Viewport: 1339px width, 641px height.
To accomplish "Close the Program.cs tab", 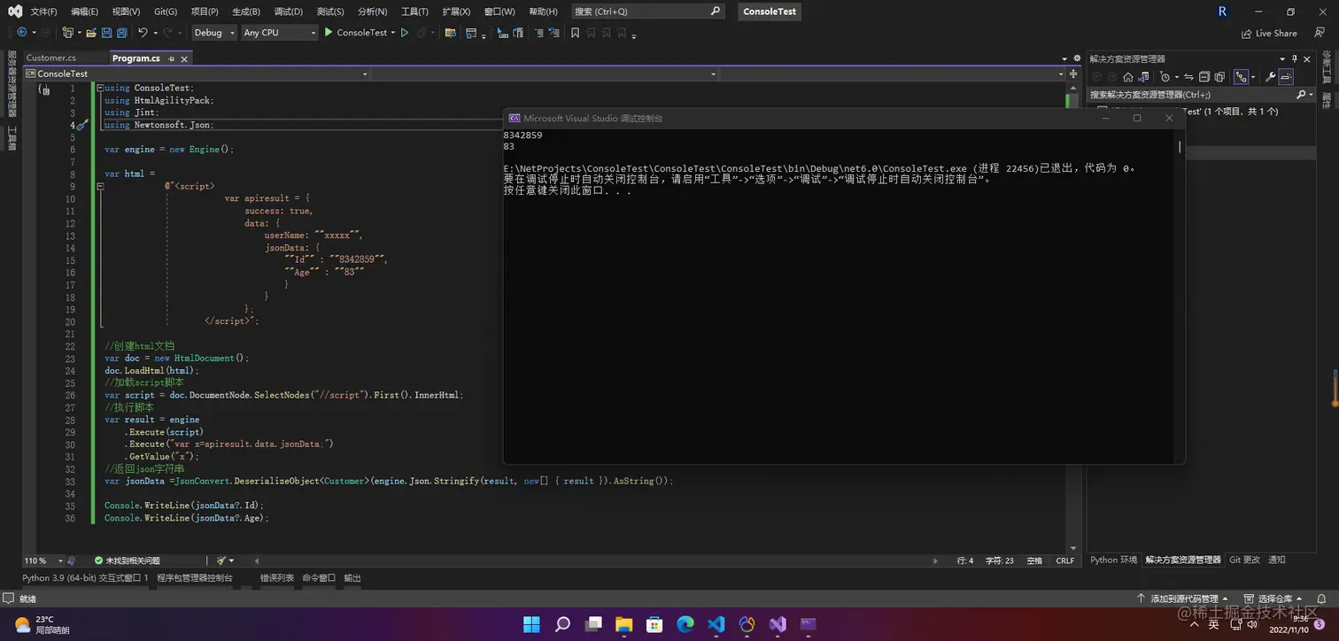I will (184, 58).
